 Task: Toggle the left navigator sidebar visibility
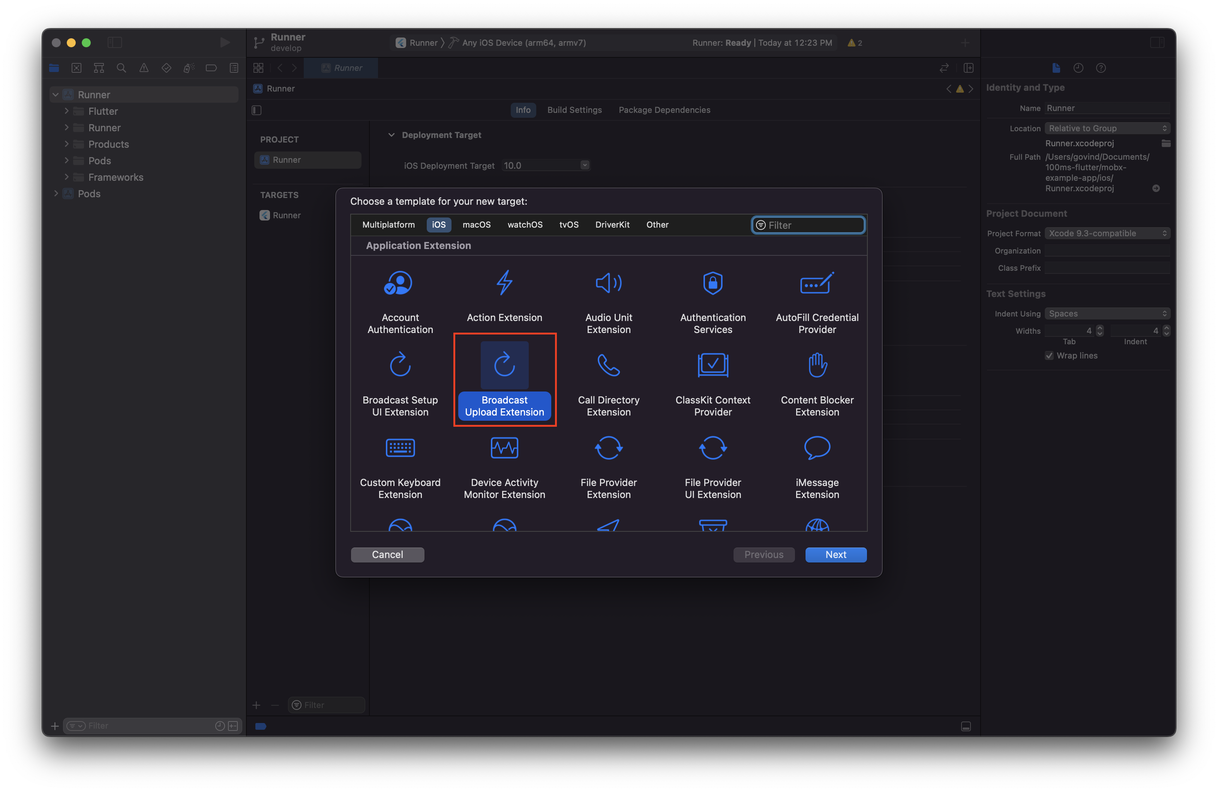click(115, 42)
